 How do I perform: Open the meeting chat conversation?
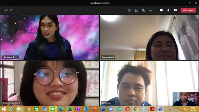click(x=137, y=10)
